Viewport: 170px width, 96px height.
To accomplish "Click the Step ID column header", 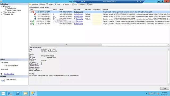I will (56, 10).
